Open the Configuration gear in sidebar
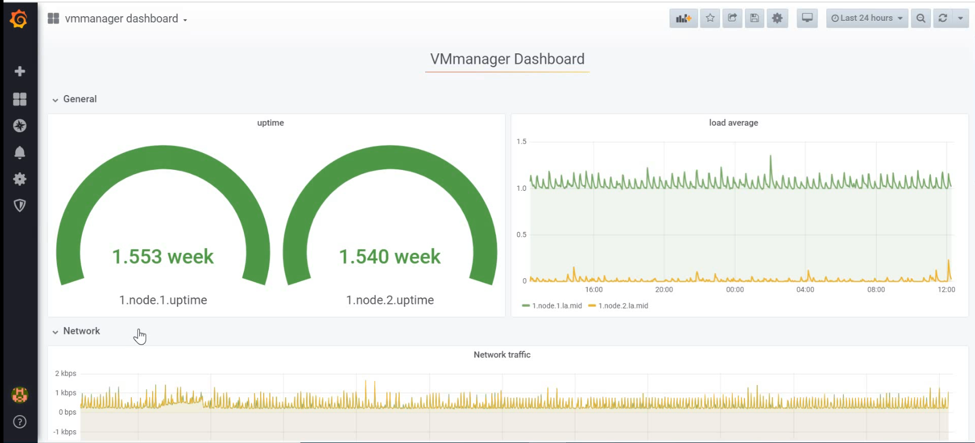The height and width of the screenshot is (443, 975). click(20, 179)
